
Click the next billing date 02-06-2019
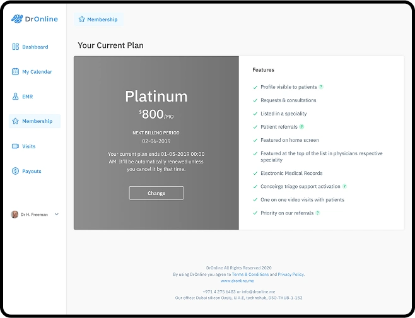(x=156, y=141)
